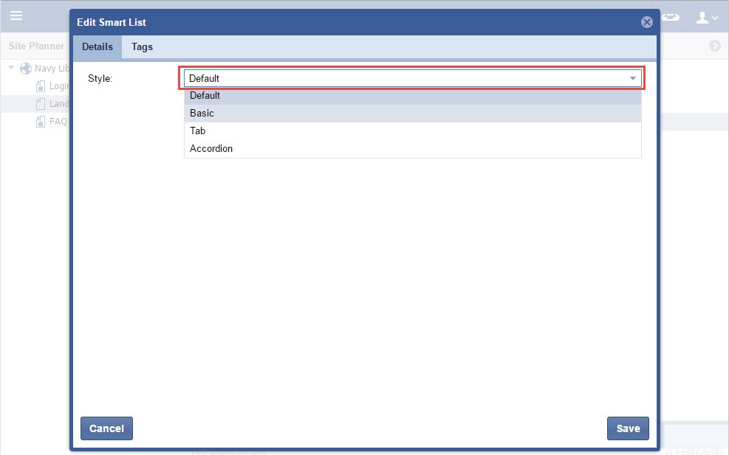Click the Login page lock icon
Viewport: 729px width, 455px height.
coord(41,86)
